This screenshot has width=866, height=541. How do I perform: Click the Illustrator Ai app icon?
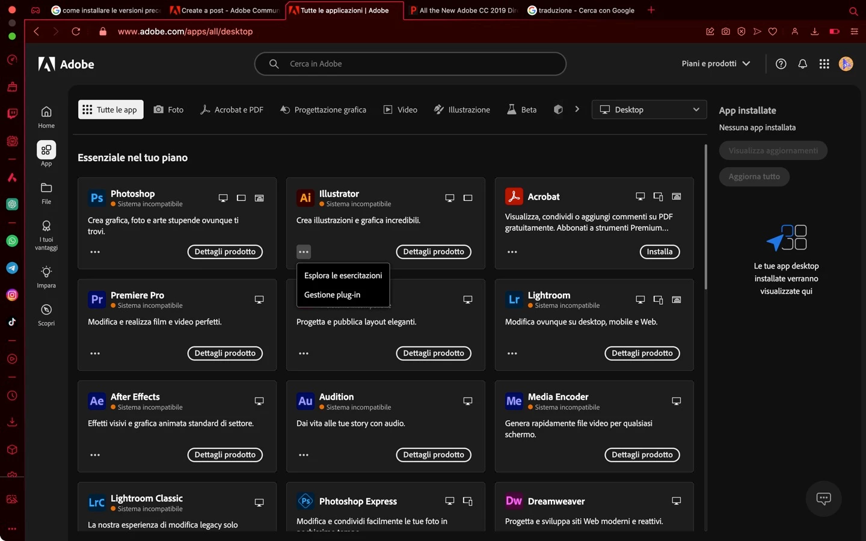point(306,198)
